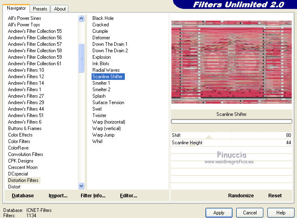Click the scroll down arrow in category list
297x218 pixels.
click(x=81, y=186)
